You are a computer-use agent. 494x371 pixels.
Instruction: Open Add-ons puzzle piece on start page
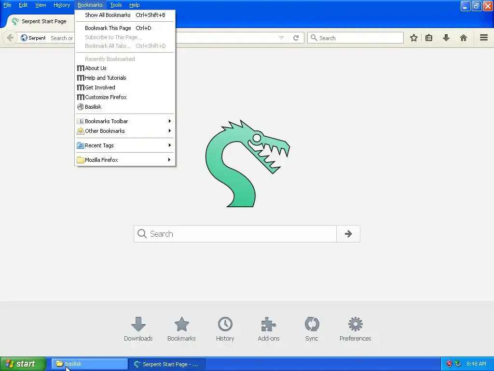269,329
